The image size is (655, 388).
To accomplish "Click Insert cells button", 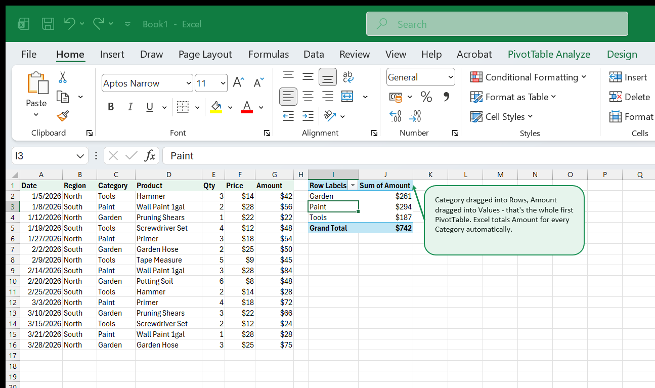I will pos(628,77).
